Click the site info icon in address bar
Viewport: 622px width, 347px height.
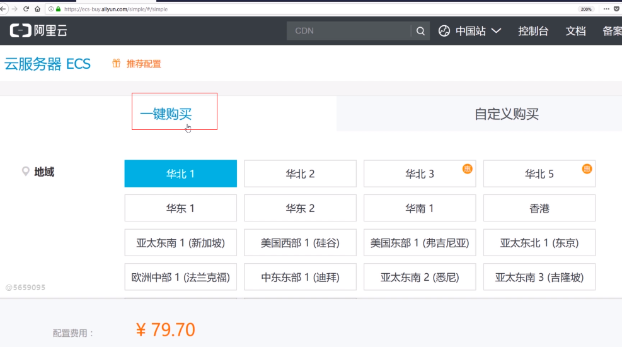click(51, 9)
